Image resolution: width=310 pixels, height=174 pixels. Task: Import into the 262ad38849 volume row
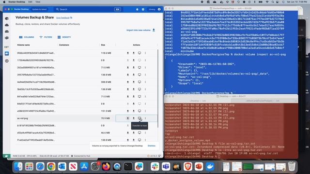[134, 68]
